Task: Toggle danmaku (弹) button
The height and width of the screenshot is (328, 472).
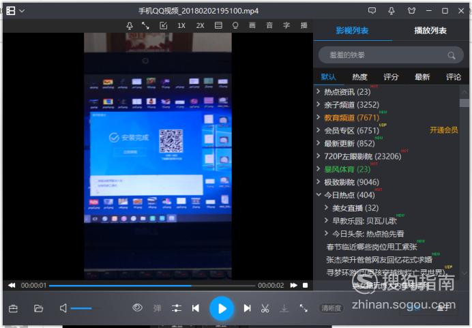Action: (x=157, y=308)
